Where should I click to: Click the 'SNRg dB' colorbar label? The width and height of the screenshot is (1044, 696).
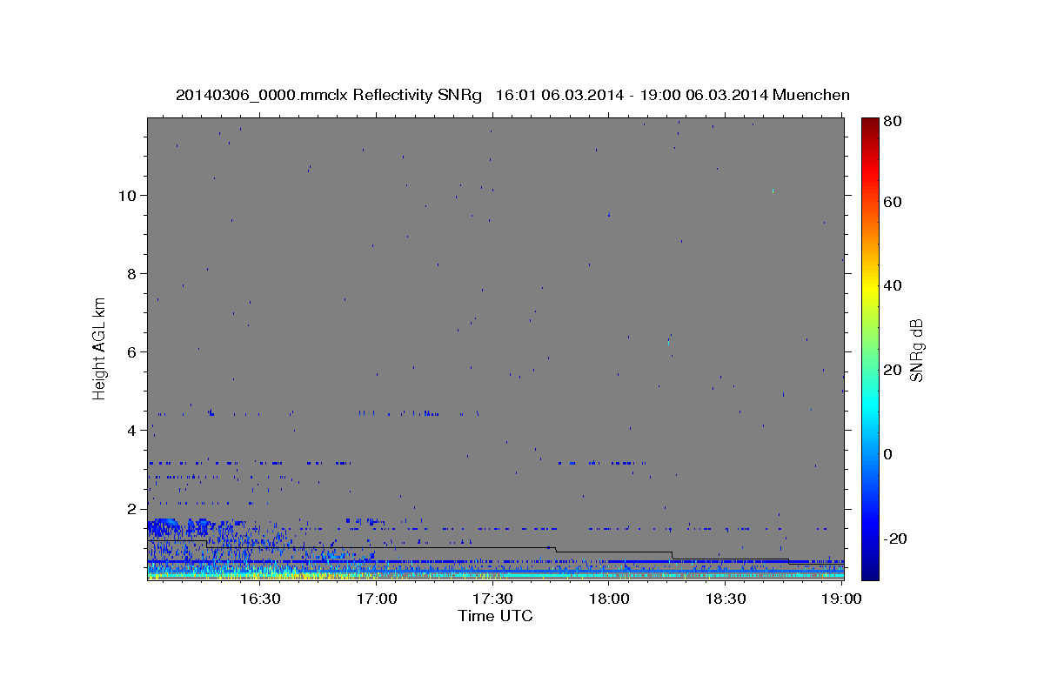(916, 350)
